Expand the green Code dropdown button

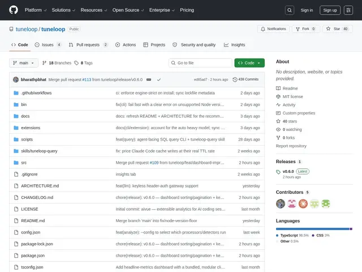tap(249, 63)
